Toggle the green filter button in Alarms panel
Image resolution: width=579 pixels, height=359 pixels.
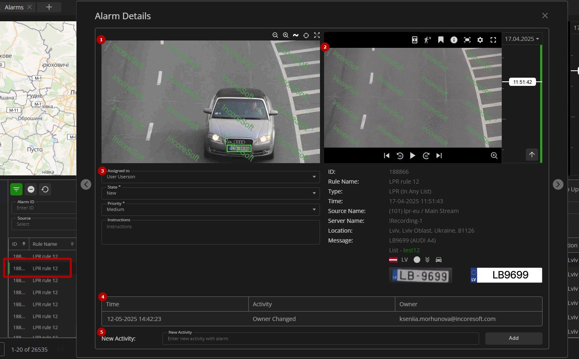pos(16,189)
